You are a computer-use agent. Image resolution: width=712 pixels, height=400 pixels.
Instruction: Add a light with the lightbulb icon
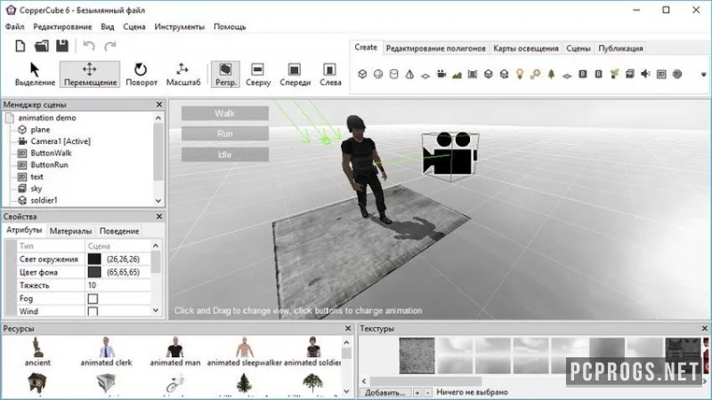coord(520,74)
